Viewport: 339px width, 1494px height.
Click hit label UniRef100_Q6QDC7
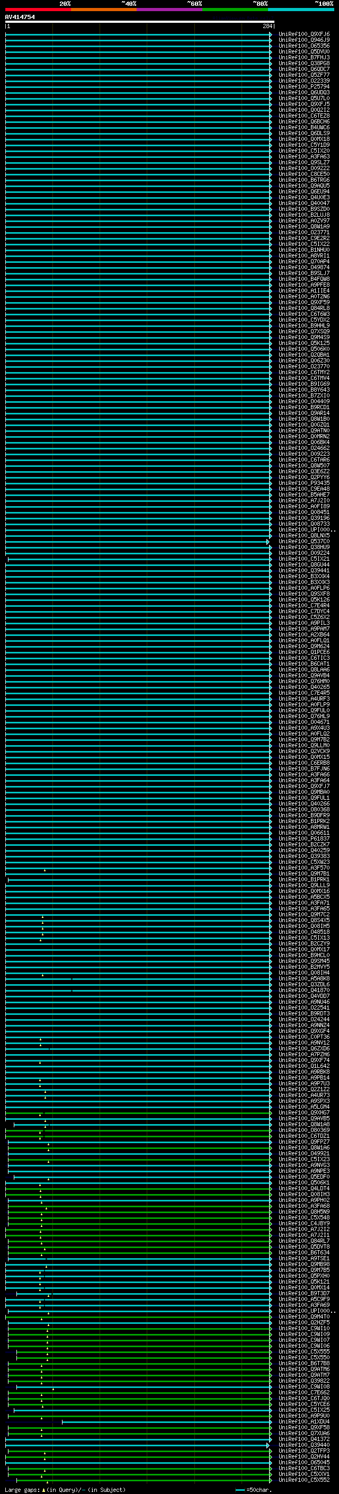[x=304, y=69]
